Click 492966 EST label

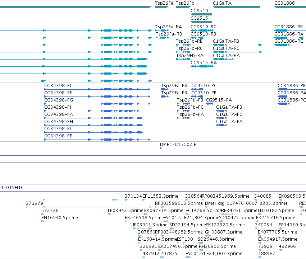(287, 246)
